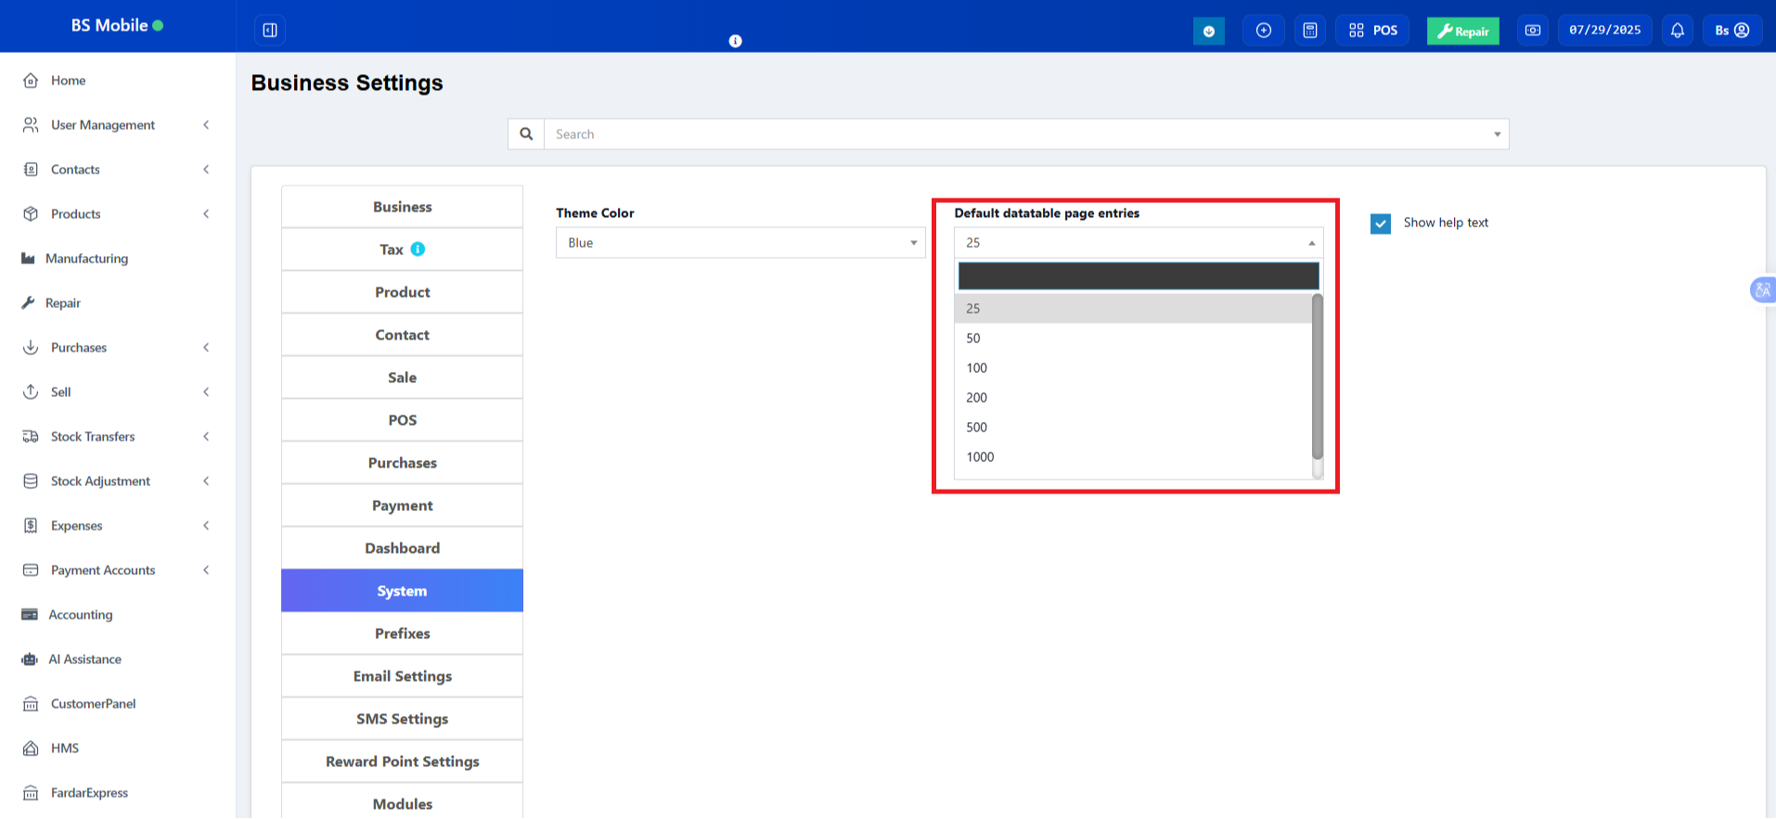Open the Prefixes settings tab
Viewport: 1776px width, 819px height.
(x=402, y=633)
